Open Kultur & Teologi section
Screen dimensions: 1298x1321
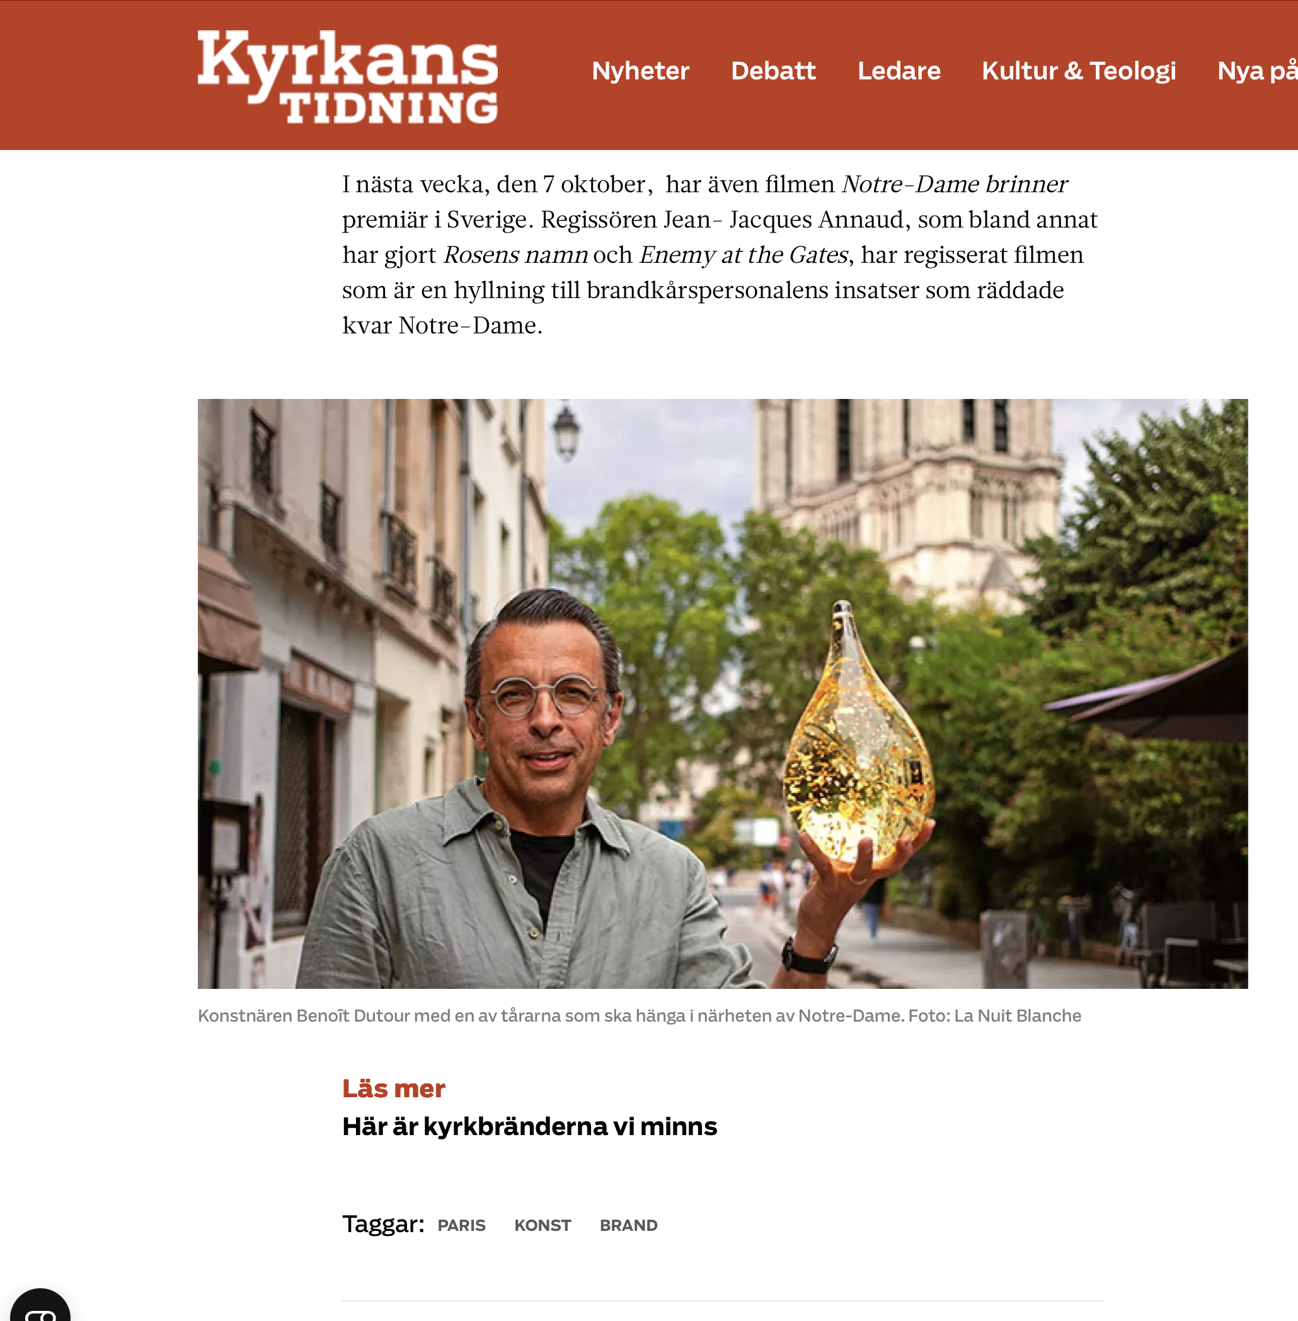tap(1079, 70)
